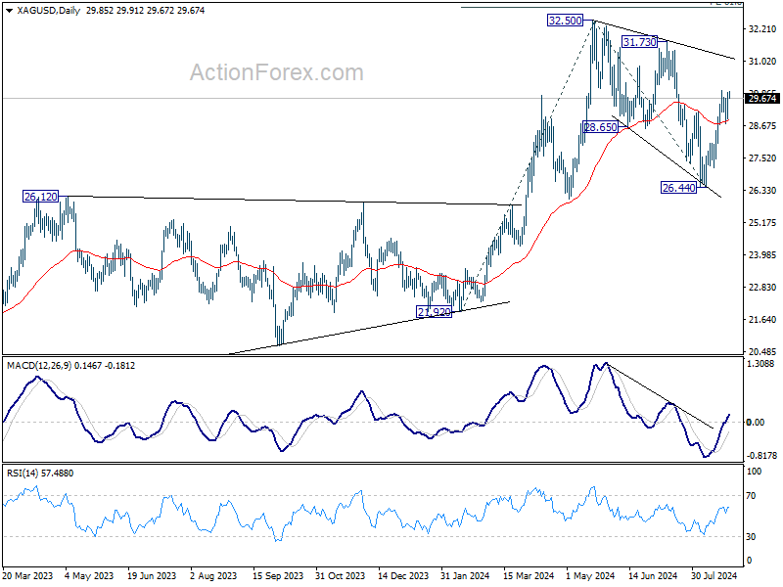The width and height of the screenshot is (783, 587).
Task: Click the 20.485 price axis value
Action: click(x=762, y=351)
